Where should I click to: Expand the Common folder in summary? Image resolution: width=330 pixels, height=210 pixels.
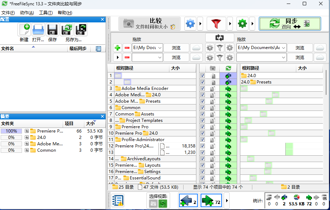point(27,150)
